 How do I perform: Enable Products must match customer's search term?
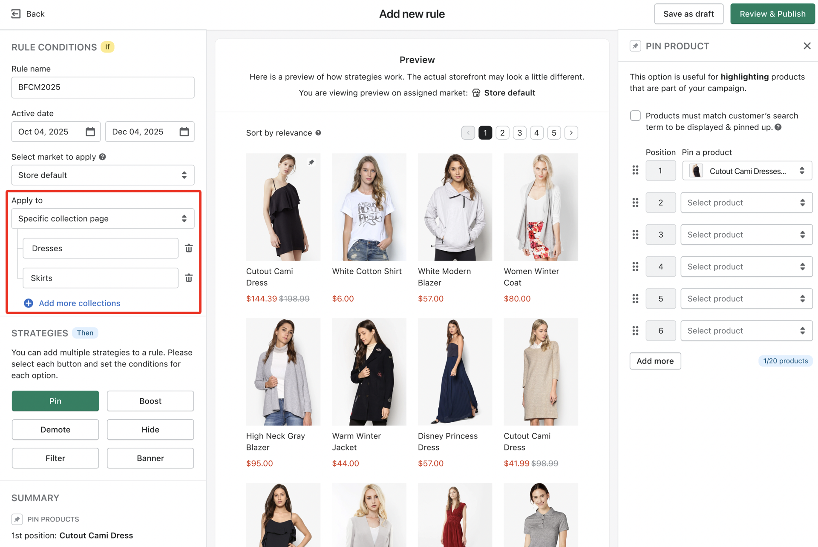pyautogui.click(x=635, y=115)
